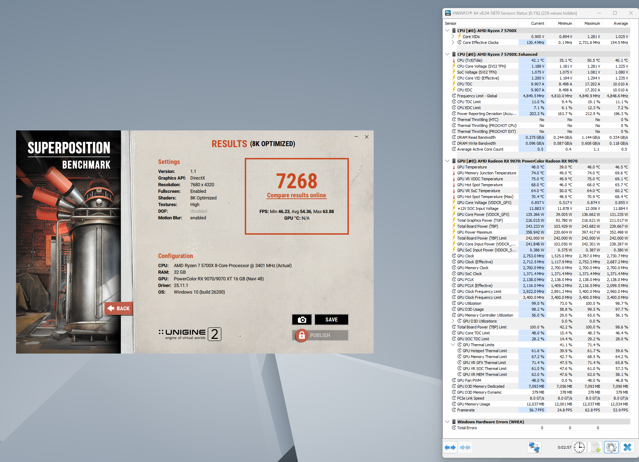Select the DRAM Read Bandwidth row
This screenshot has height=462, width=639.
[x=540, y=137]
